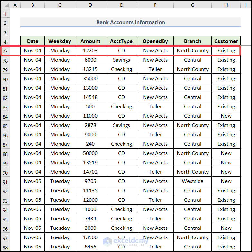Screen dimensions: 252x252
Task: Click the Westside branch cell
Action: [192, 181]
